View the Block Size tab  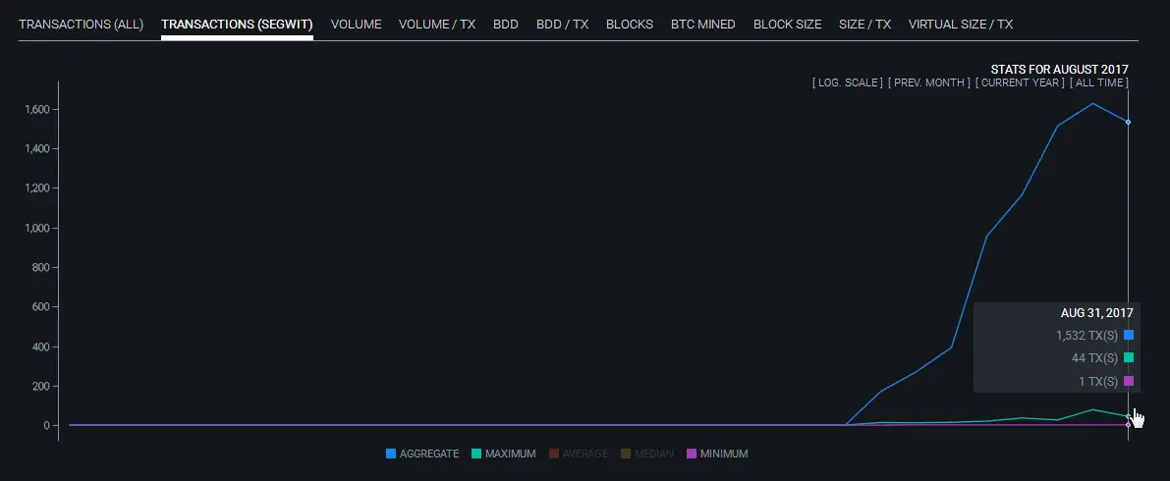coord(787,24)
